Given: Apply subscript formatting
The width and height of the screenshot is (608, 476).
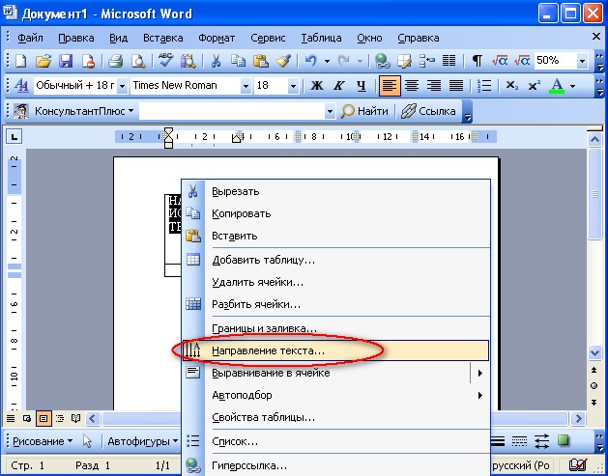Looking at the screenshot, I should [x=512, y=85].
